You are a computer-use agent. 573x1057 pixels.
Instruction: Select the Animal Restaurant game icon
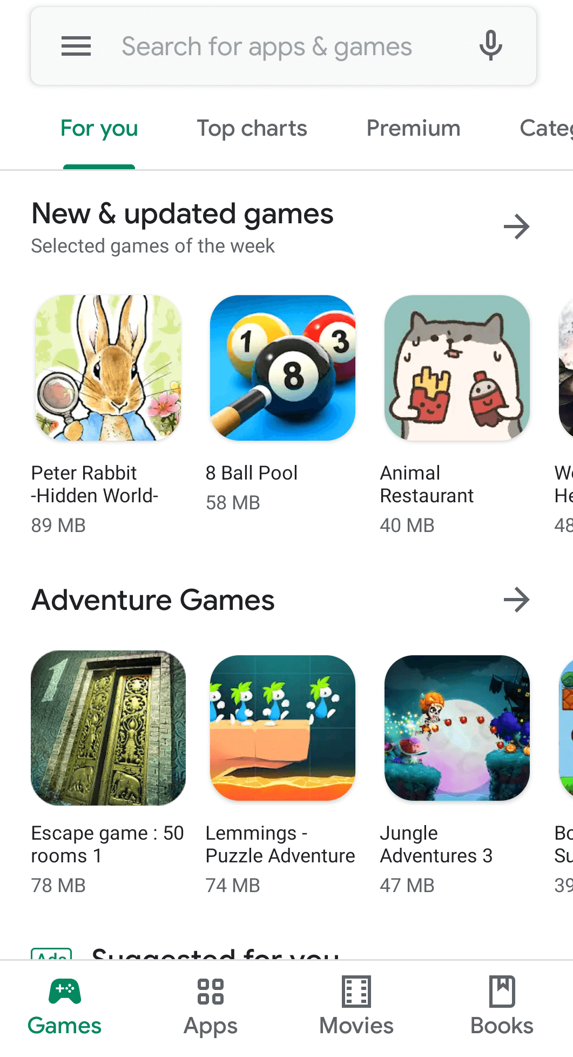click(457, 368)
